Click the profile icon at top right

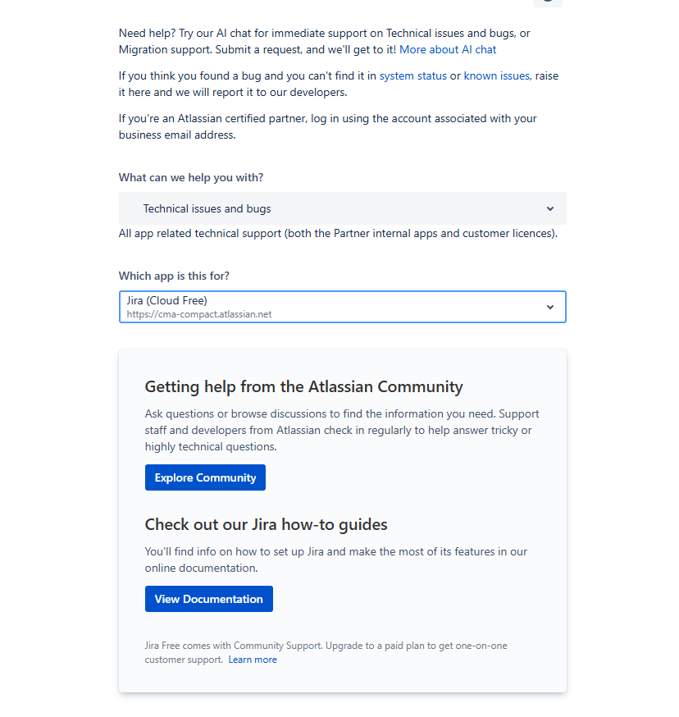click(x=547, y=3)
